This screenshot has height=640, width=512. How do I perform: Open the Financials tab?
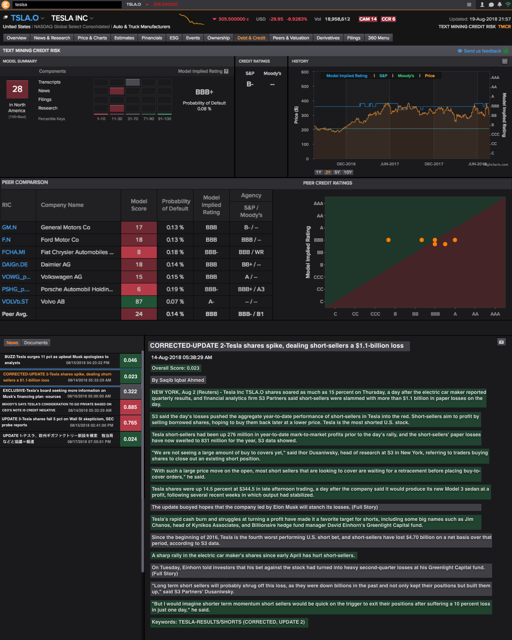click(x=152, y=38)
